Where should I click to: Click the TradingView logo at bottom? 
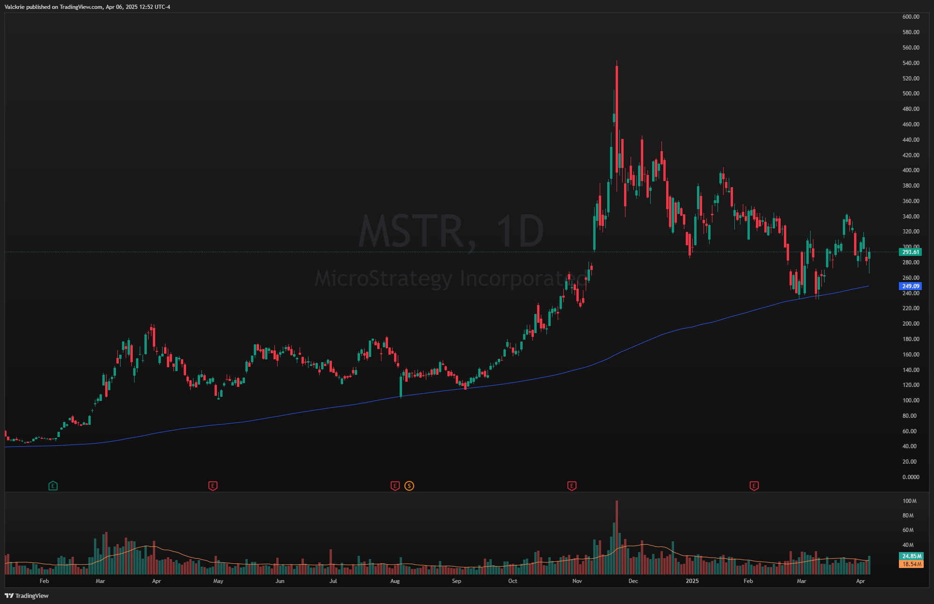point(27,596)
